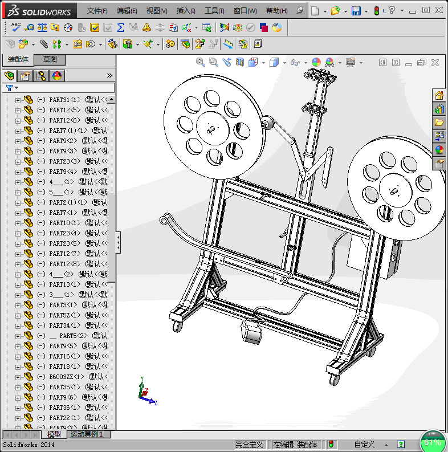Click the paperclip Mate tool

tap(44, 44)
